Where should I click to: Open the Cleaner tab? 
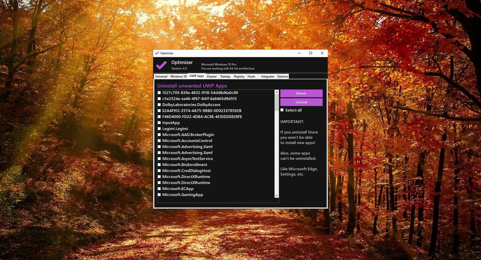click(212, 76)
